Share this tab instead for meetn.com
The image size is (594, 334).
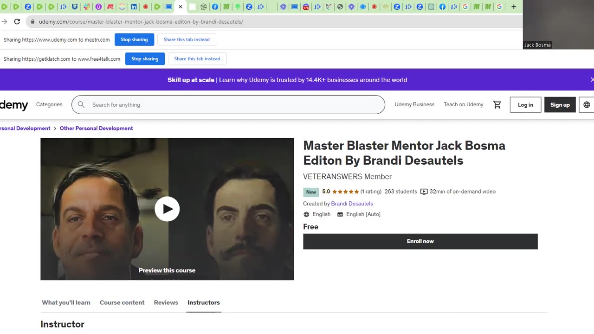[x=187, y=39]
